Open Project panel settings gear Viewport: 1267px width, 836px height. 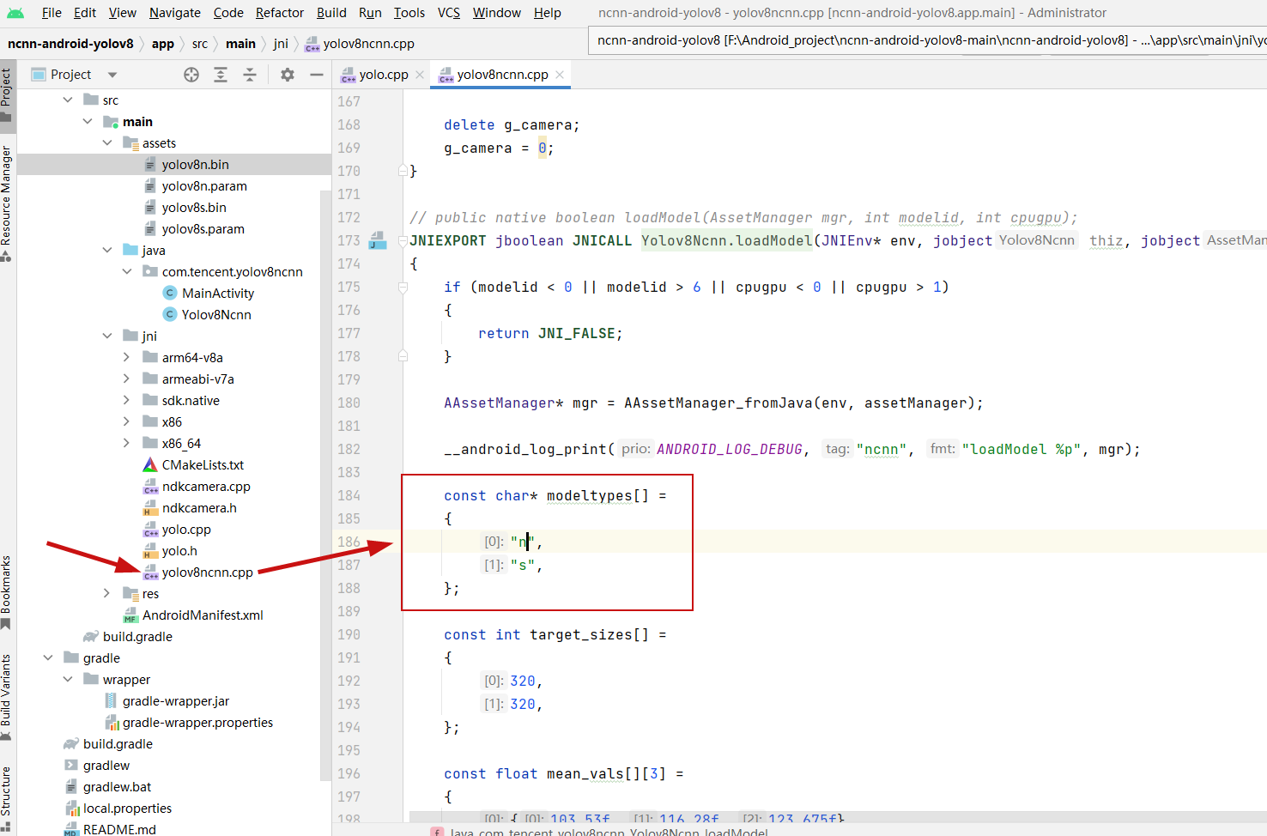288,75
